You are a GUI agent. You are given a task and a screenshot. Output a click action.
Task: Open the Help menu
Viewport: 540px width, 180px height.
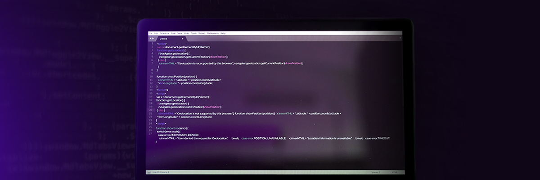[223, 33]
